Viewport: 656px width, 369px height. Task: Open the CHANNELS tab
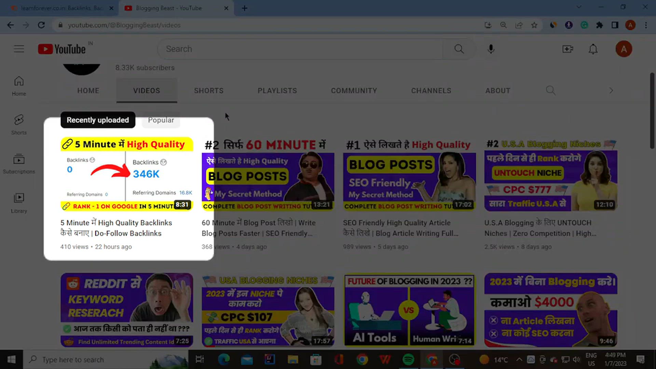pyautogui.click(x=431, y=91)
